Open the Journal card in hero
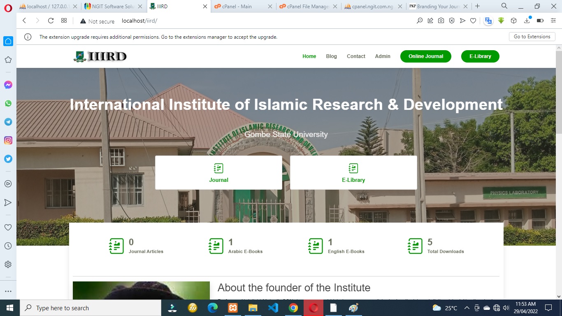The height and width of the screenshot is (316, 562). point(218,172)
